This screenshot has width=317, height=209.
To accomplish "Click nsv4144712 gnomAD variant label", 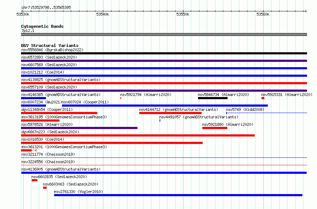I will click(178, 109).
